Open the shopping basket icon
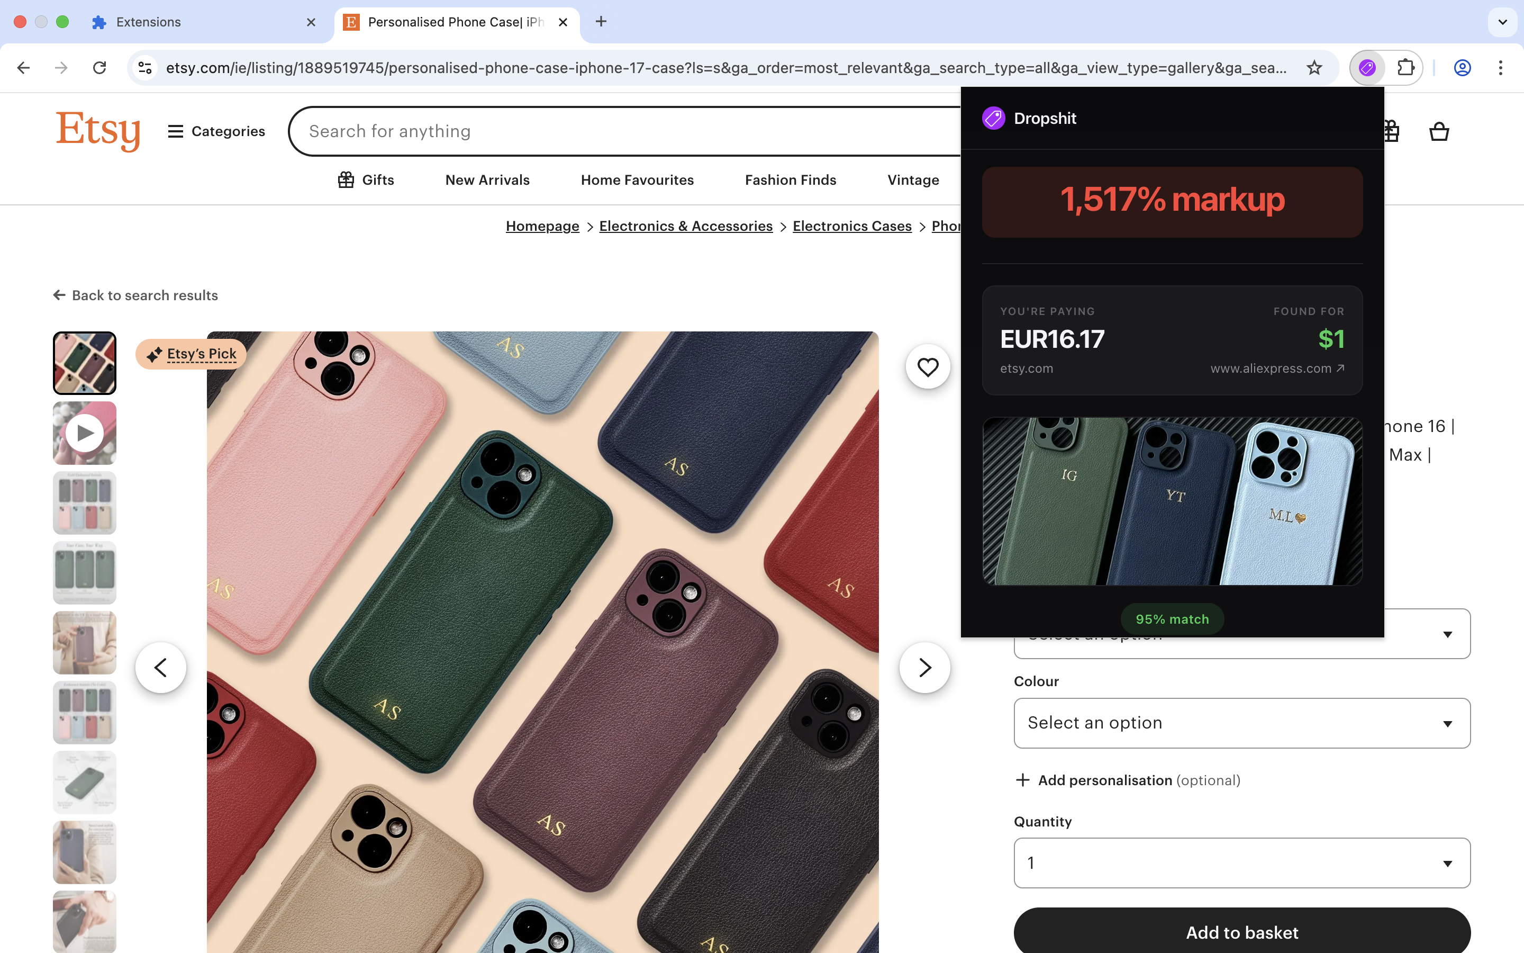The width and height of the screenshot is (1524, 953). click(1439, 131)
